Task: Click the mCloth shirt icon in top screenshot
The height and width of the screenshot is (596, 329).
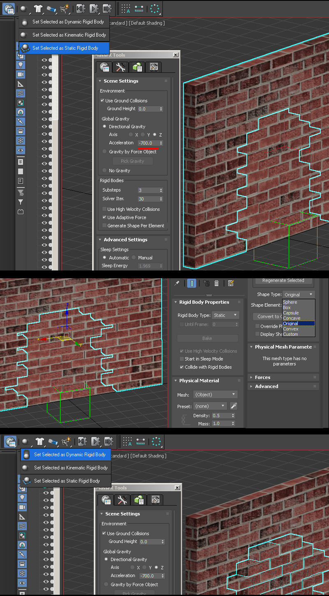Action: (x=38, y=8)
